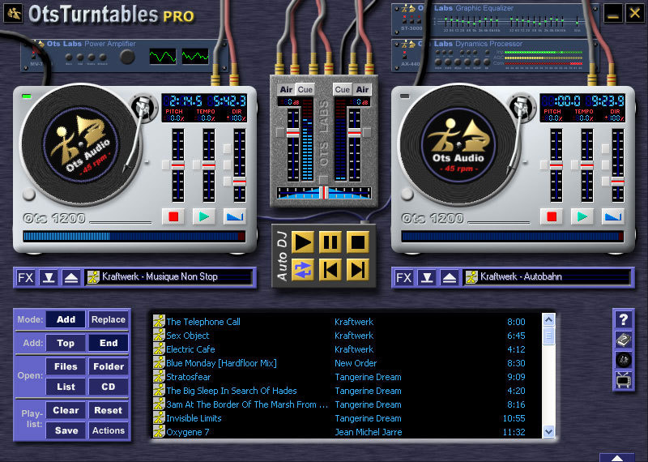Skip to previous track in Auto DJ
648x462 pixels.
click(330, 270)
